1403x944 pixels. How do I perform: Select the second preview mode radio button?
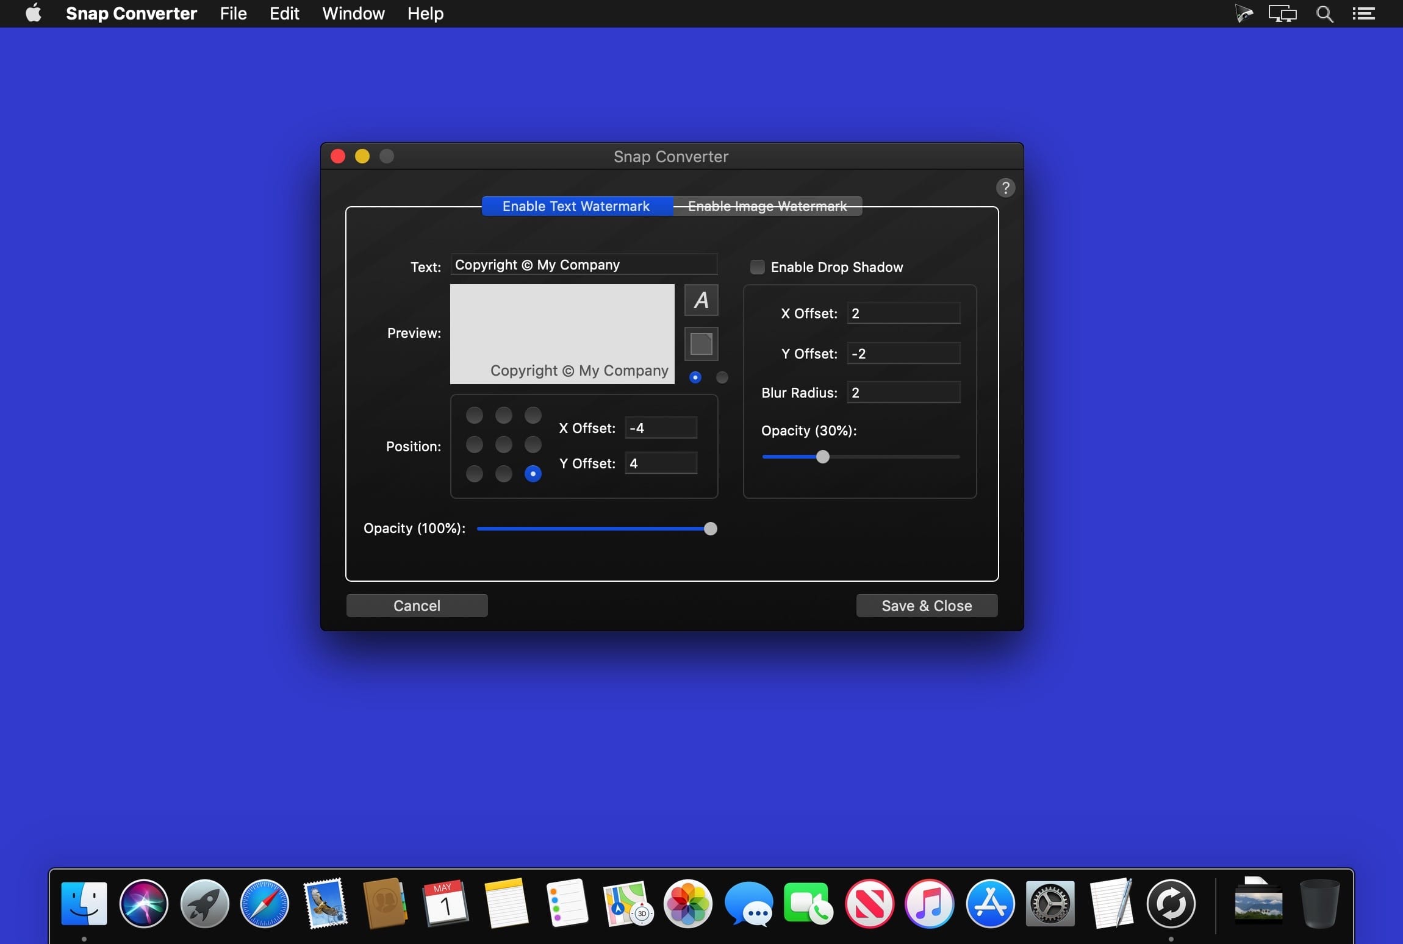(x=722, y=377)
